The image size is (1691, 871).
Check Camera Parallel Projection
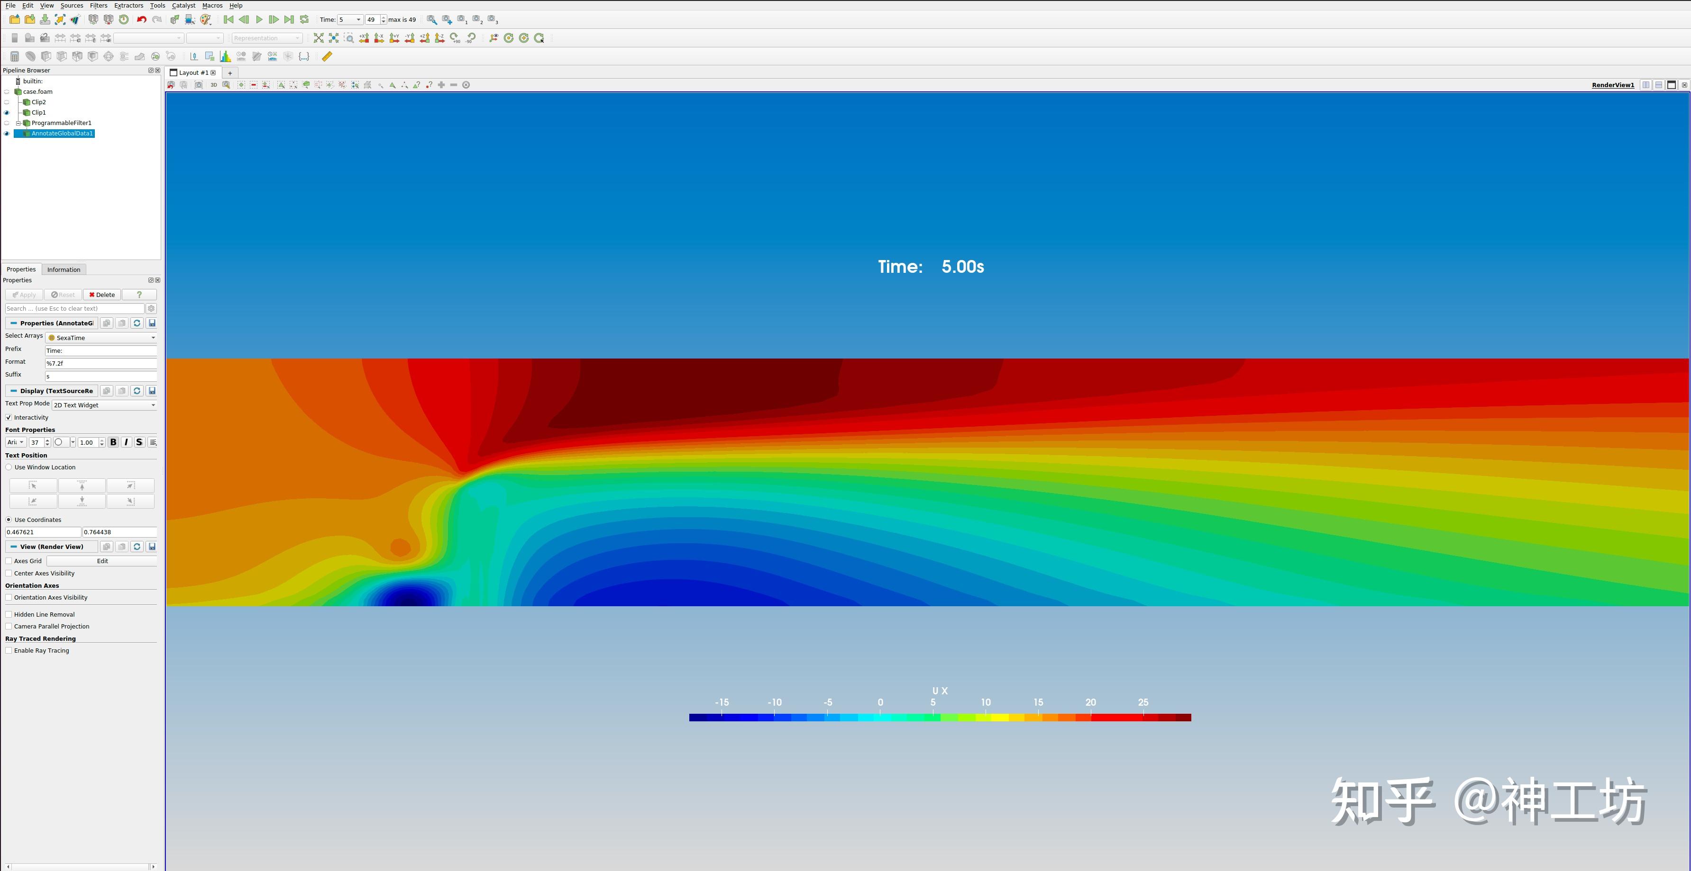[x=9, y=626]
